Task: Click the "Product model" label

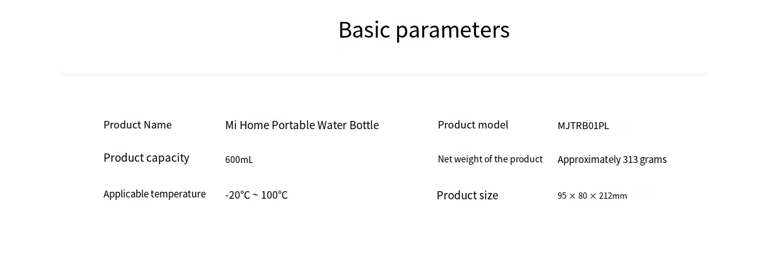Action: [x=473, y=125]
